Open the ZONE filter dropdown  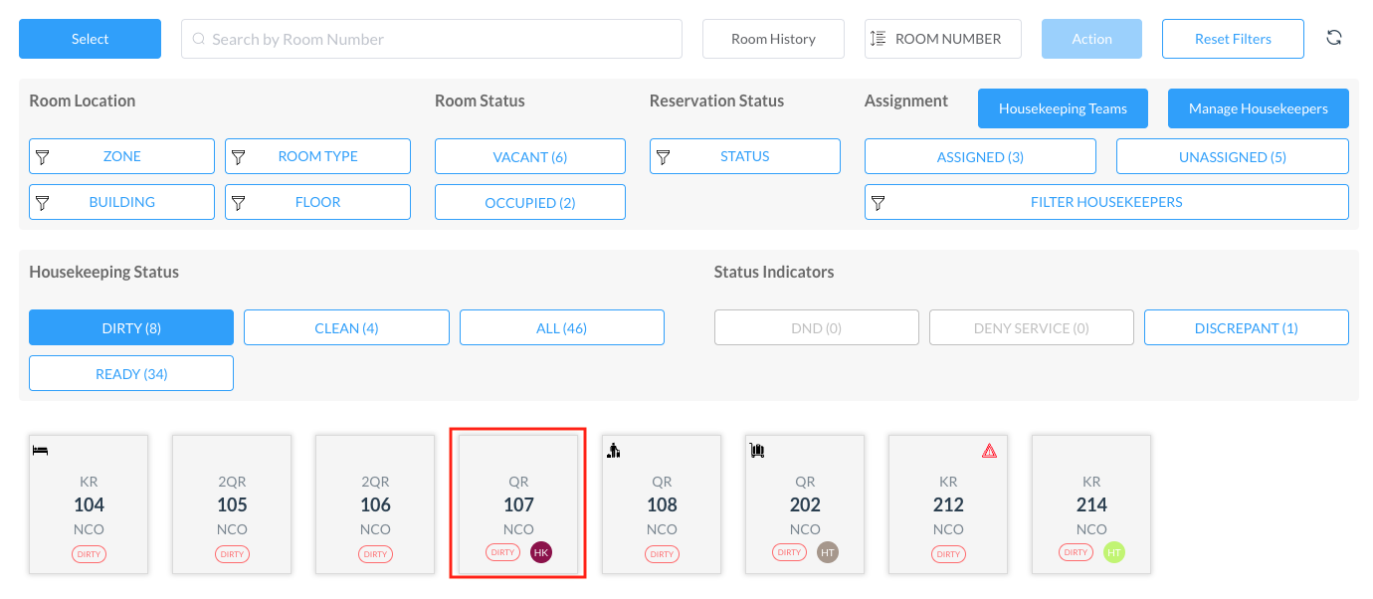121,156
